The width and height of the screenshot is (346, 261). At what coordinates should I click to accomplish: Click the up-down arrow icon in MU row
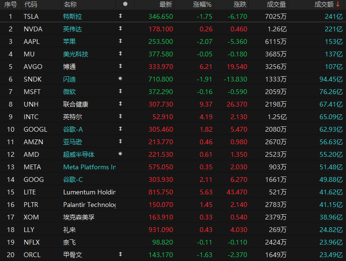point(120,54)
